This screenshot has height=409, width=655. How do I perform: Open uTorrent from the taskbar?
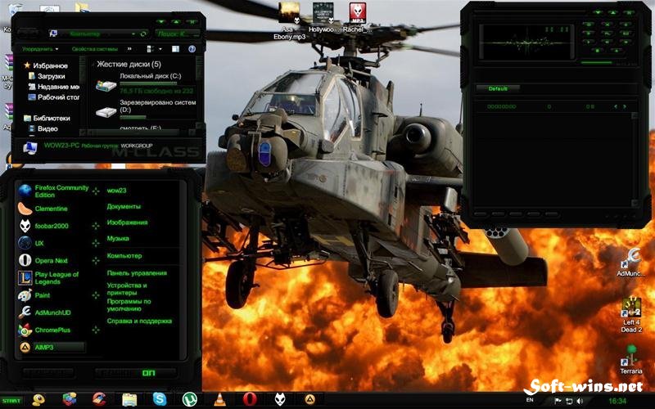click(x=189, y=399)
